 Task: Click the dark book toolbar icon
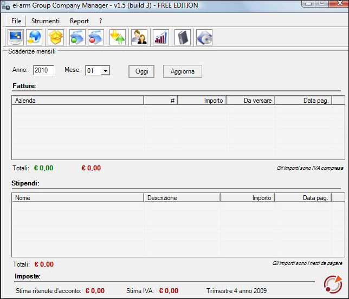pos(182,37)
